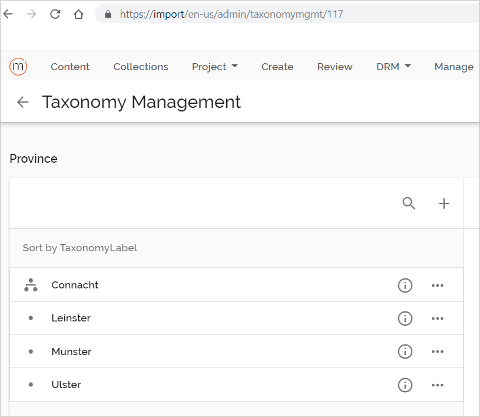480x417 pixels.
Task: Open the info icon for Leinster
Action: pos(405,318)
